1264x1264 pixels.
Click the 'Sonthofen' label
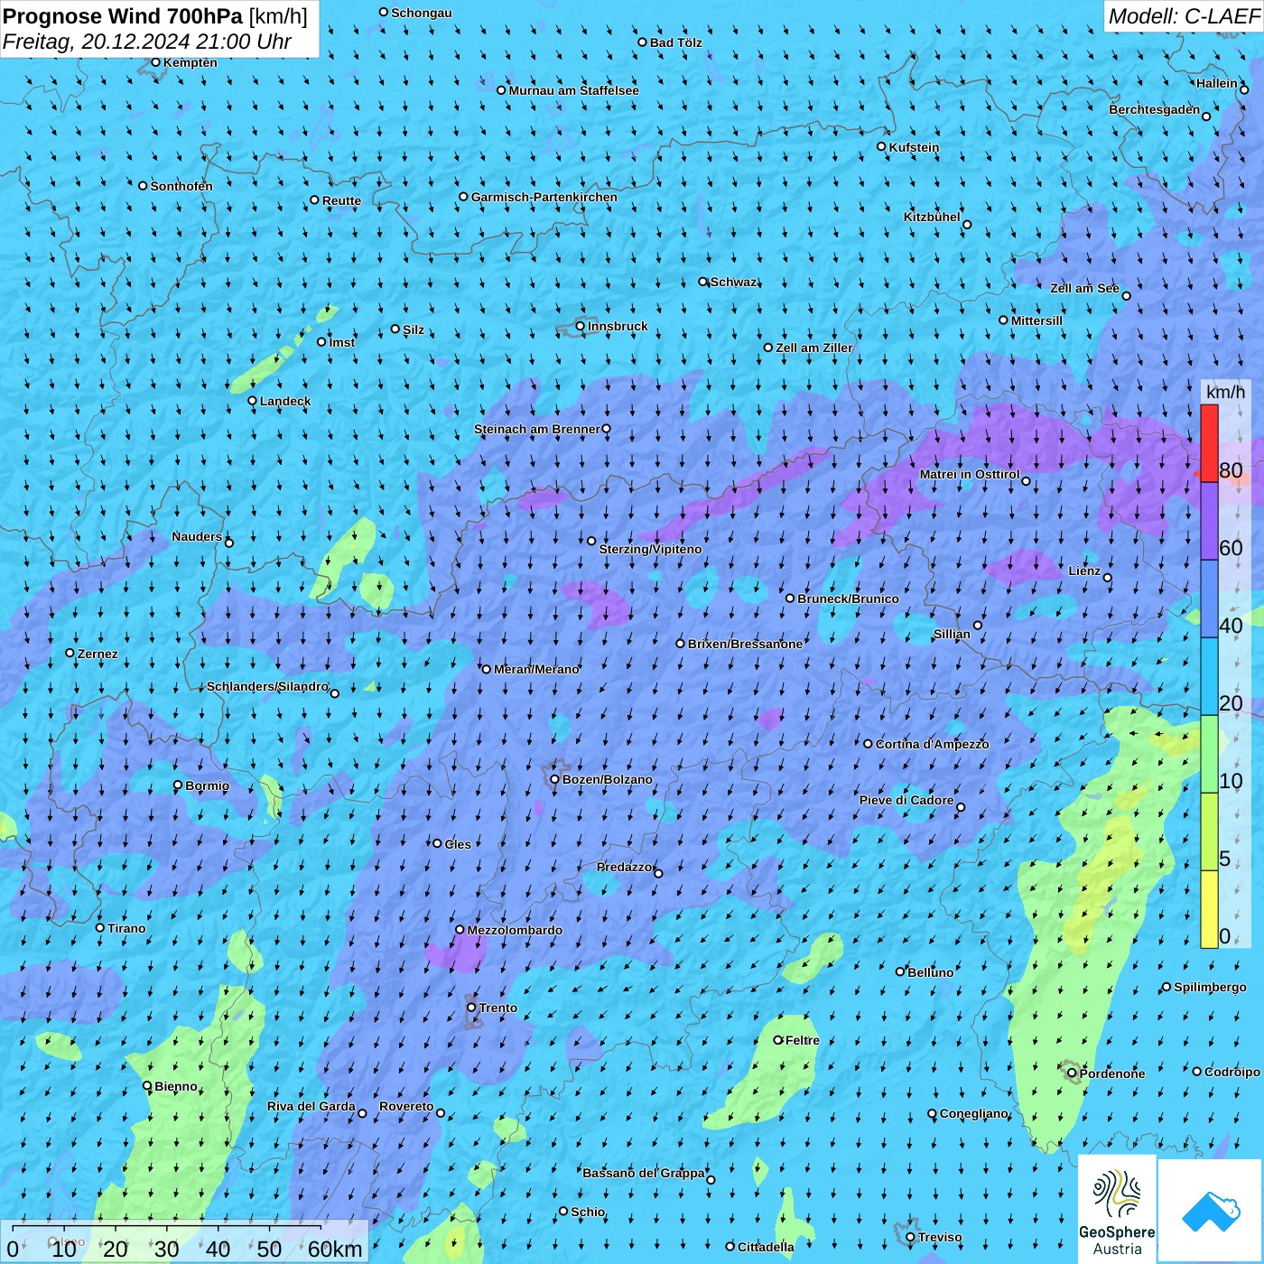coord(181,186)
